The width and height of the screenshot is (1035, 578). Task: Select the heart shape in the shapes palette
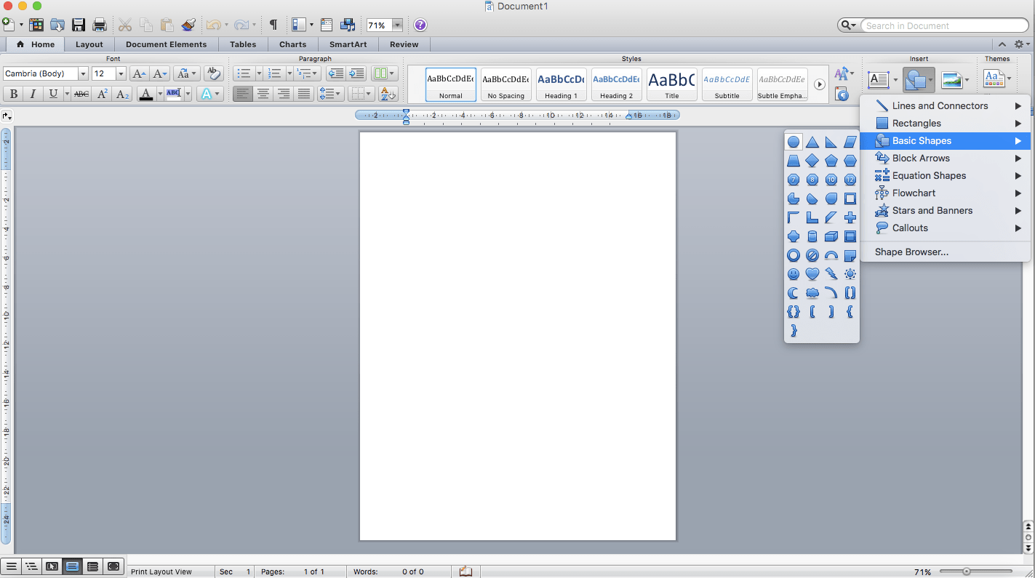[812, 274]
